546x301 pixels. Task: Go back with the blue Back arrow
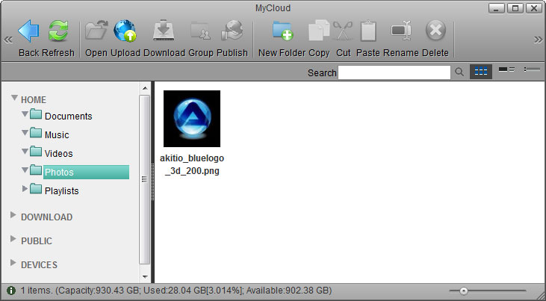point(28,31)
